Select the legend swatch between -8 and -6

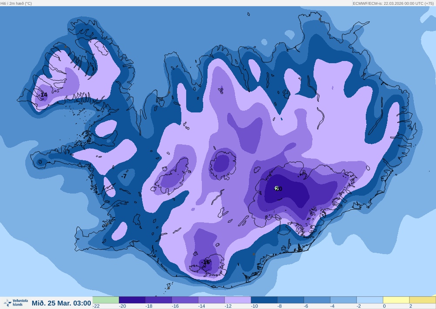coord(290,300)
